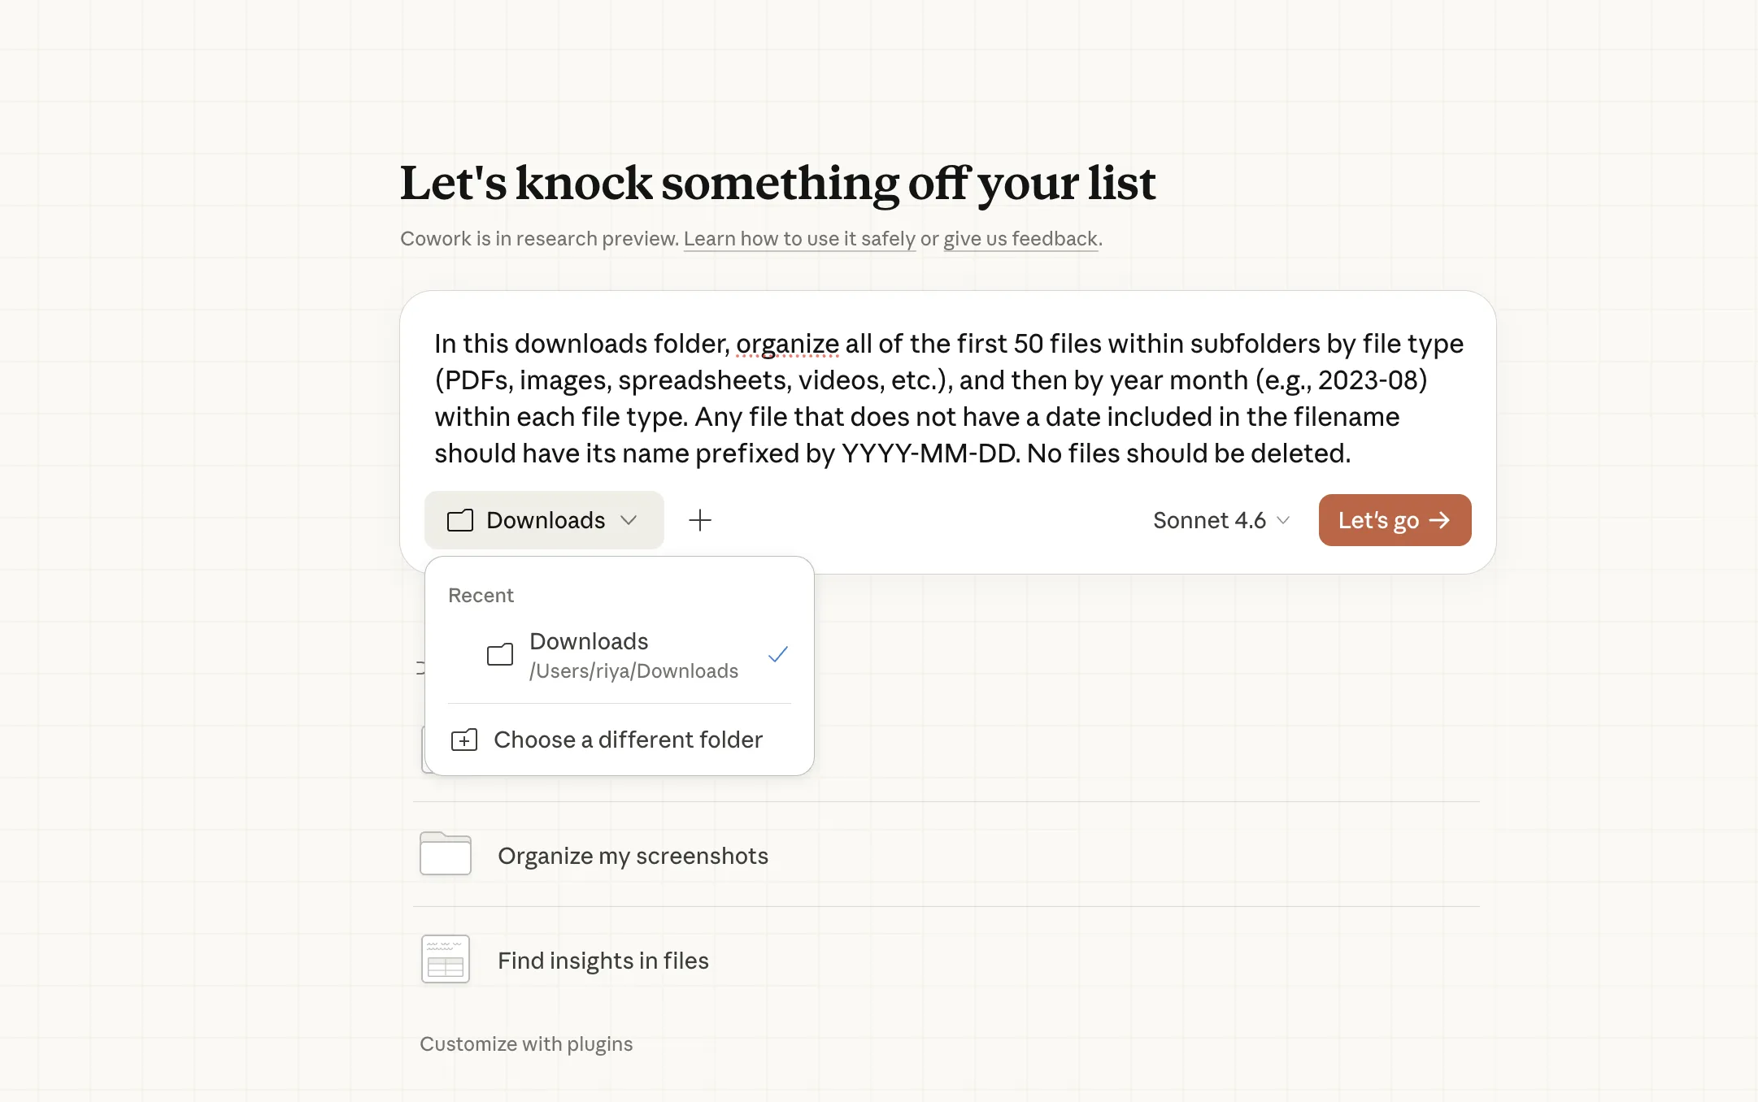This screenshot has height=1102, width=1758.
Task: Click the folder icon beside Organize my screenshots
Action: point(446,854)
